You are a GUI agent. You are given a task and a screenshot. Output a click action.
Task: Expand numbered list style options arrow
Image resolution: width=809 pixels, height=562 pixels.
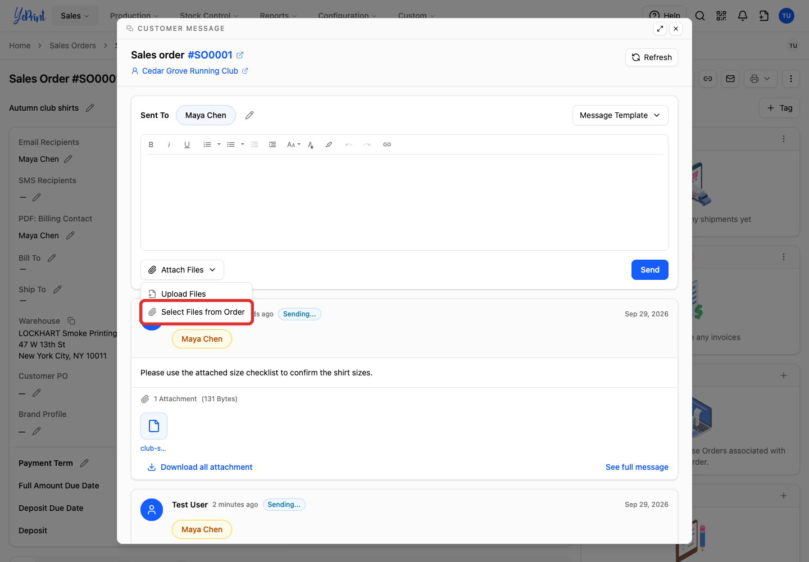point(219,144)
